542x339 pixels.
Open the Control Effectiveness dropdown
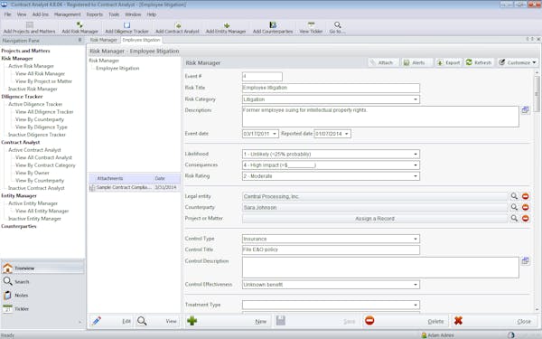pos(416,285)
